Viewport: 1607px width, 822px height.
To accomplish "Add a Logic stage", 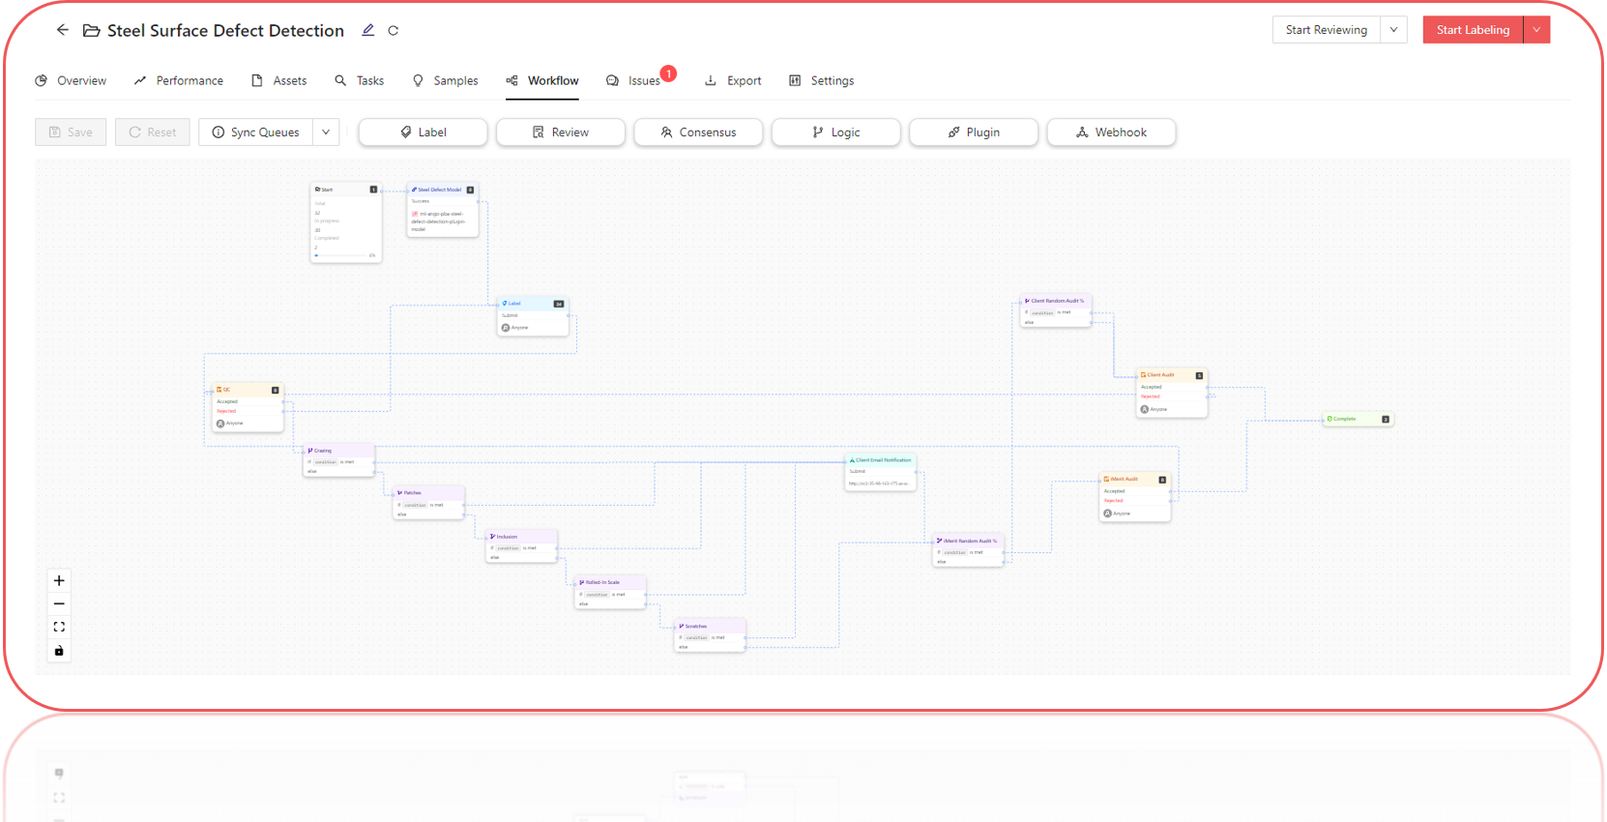I will tap(836, 132).
